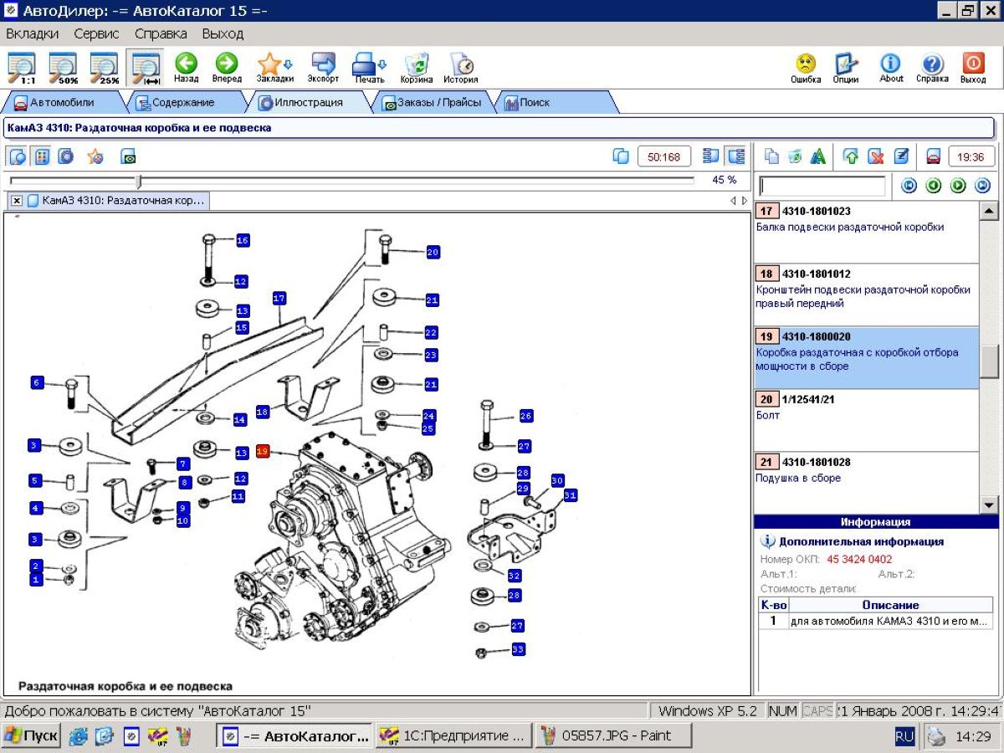Go forward with Вперед arrow
Viewport: 1004px width, 753px height.
click(x=227, y=68)
